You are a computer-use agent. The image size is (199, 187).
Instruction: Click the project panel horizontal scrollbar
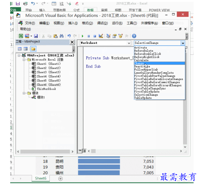click(x=45, y=152)
